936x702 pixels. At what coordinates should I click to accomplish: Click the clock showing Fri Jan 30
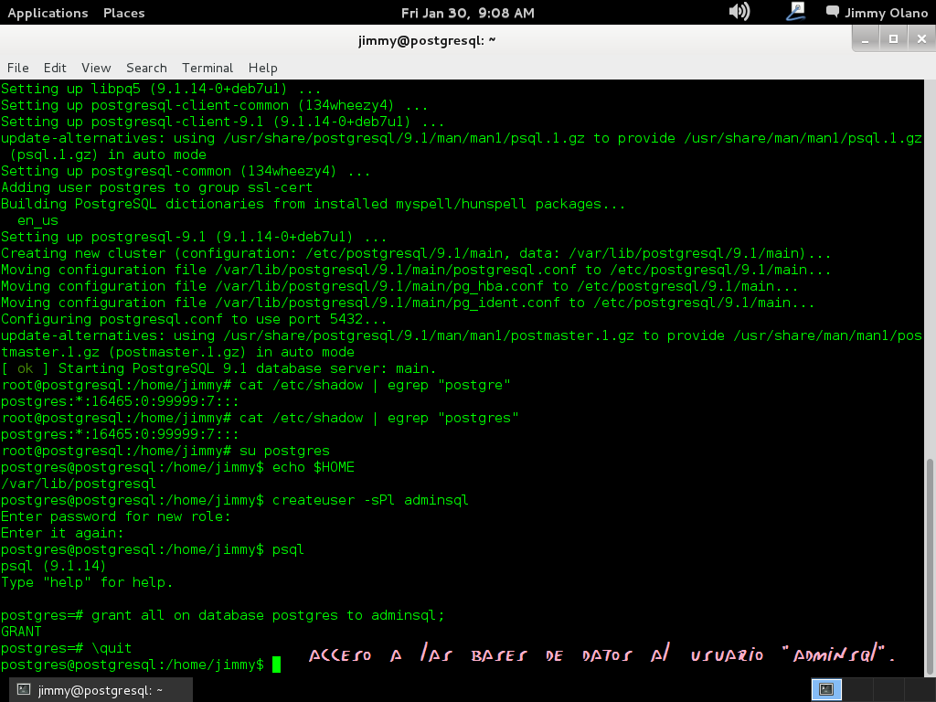tap(467, 13)
